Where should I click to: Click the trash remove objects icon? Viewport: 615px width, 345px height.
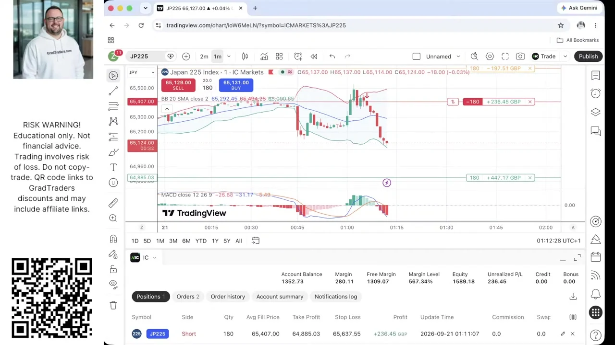113,305
